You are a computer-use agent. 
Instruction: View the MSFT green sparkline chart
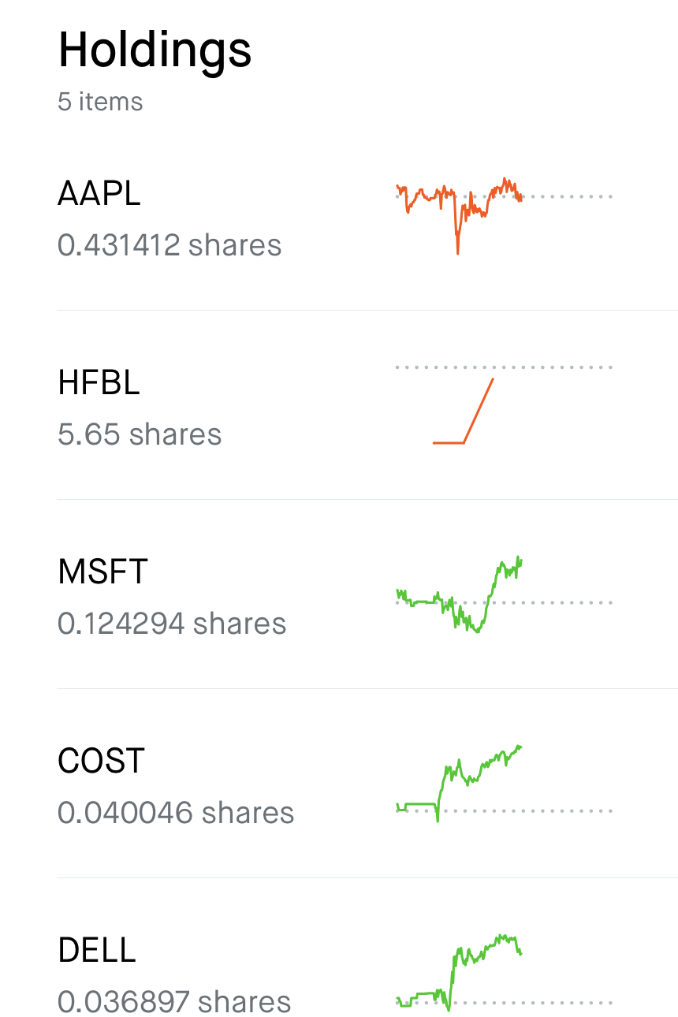pyautogui.click(x=459, y=596)
